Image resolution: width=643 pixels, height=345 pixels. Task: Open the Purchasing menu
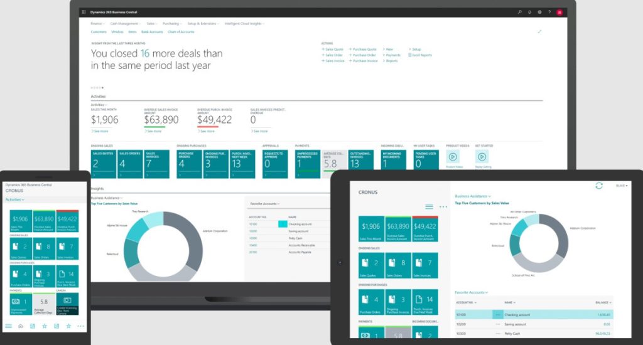[171, 23]
